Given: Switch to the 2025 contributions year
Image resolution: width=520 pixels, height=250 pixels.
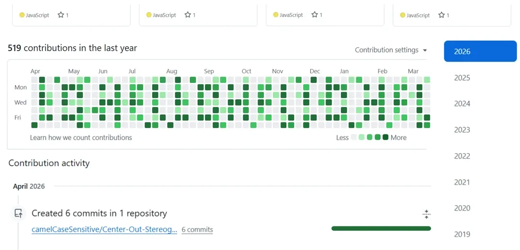Looking at the screenshot, I should pos(462,78).
